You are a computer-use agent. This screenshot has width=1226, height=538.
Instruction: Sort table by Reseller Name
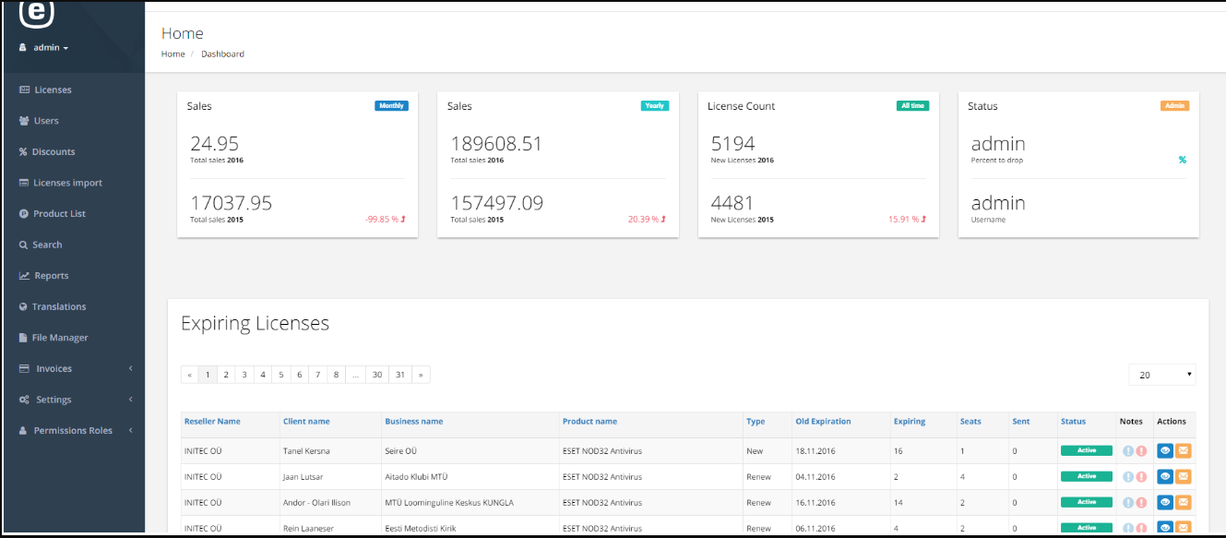[212, 422]
